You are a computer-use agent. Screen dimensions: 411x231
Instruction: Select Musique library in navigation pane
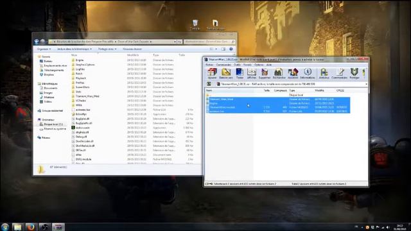pyautogui.click(x=47, y=97)
